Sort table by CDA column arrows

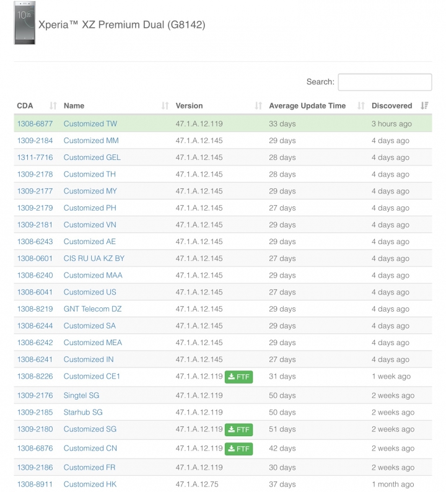pos(53,106)
